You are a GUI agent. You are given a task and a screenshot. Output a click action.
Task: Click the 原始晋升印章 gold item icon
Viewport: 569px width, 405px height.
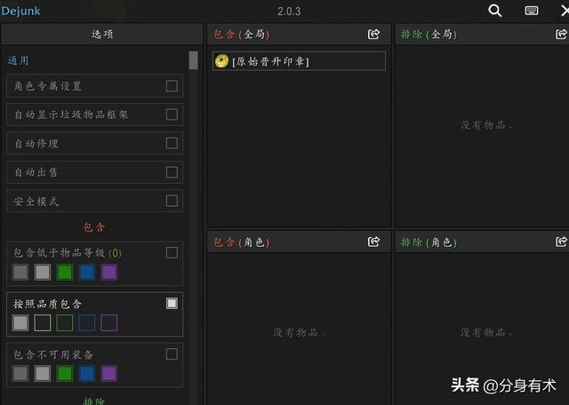point(221,61)
